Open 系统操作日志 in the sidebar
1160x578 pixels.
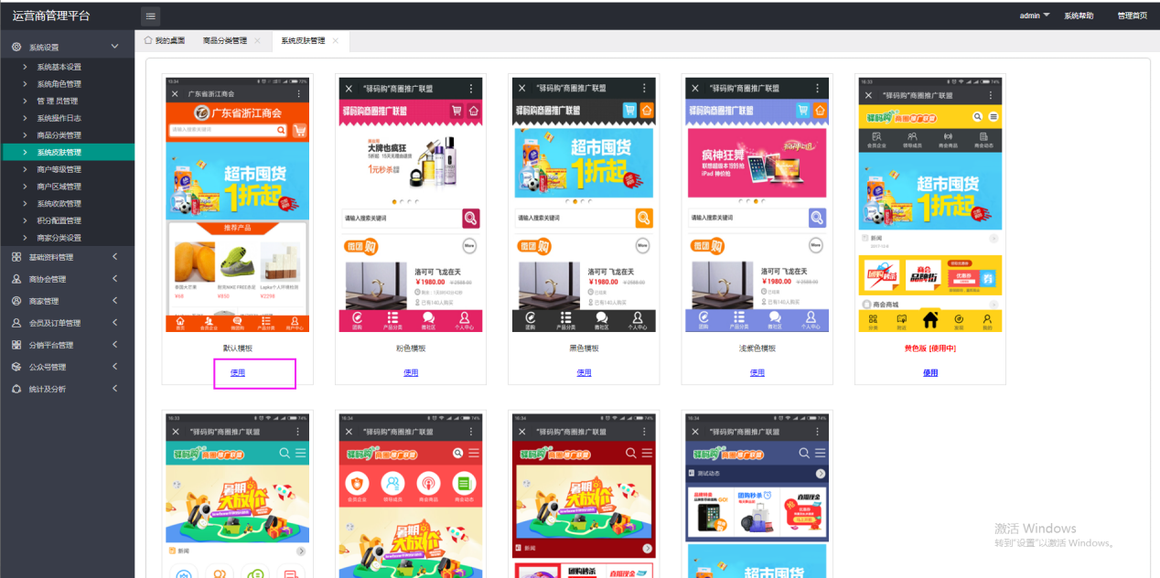(x=59, y=118)
